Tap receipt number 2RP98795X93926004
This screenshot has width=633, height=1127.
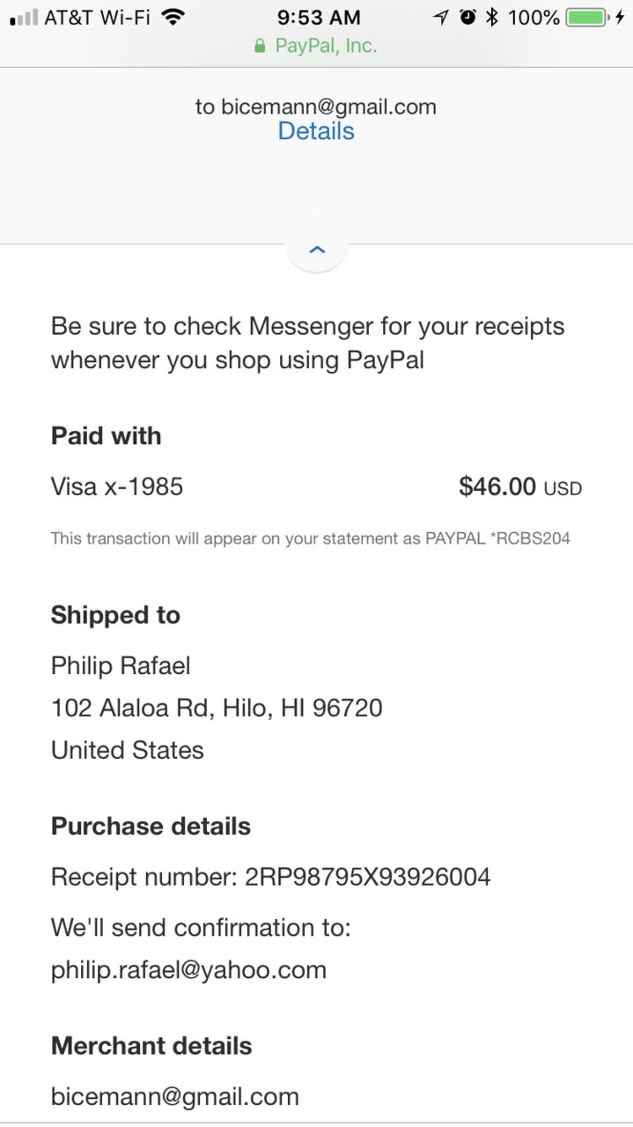click(x=368, y=877)
